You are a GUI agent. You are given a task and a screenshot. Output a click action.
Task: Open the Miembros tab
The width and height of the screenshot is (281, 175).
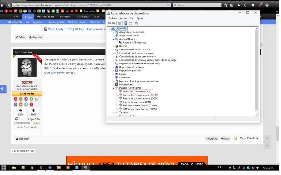pyautogui.click(x=83, y=17)
